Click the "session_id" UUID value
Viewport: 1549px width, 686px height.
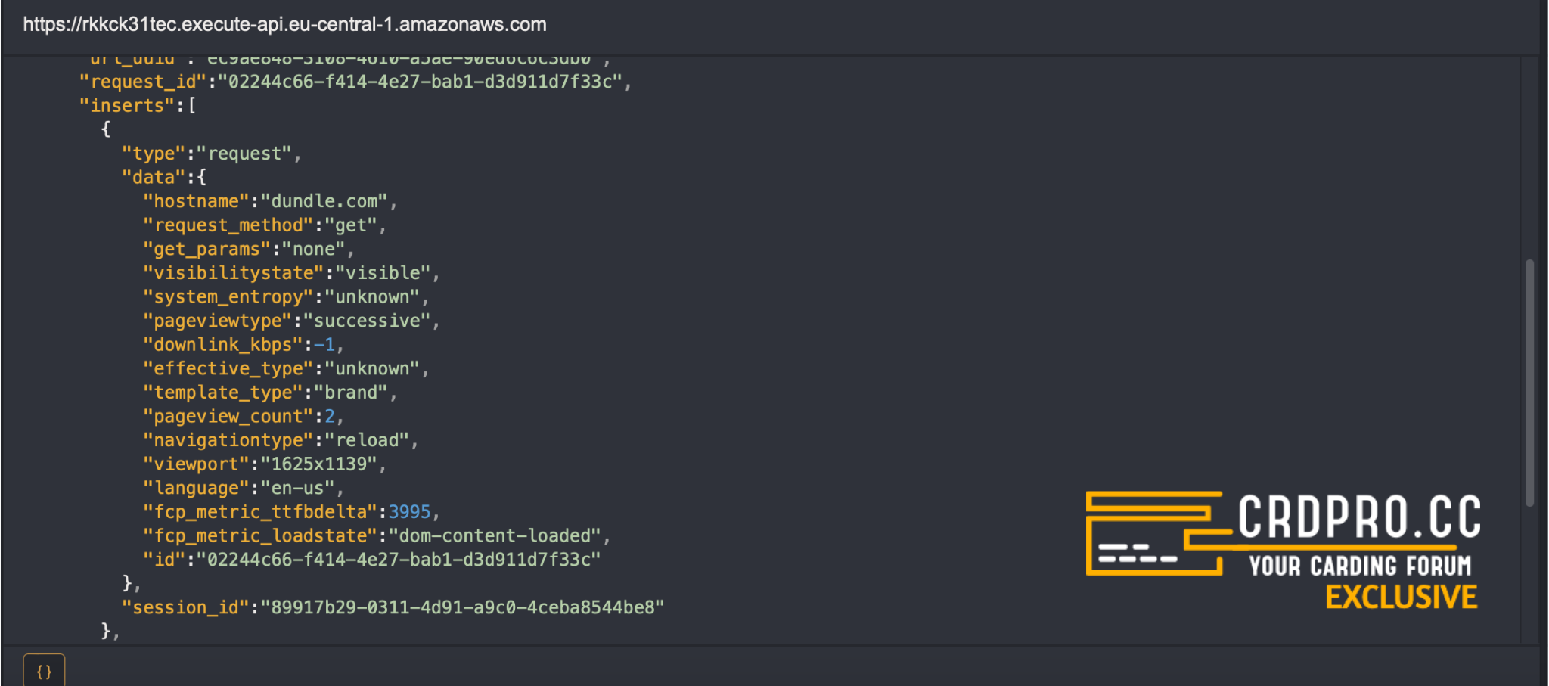(x=463, y=607)
